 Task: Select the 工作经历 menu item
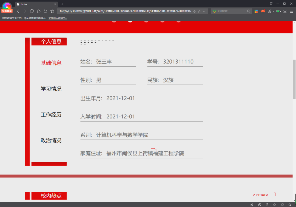click(x=51, y=115)
